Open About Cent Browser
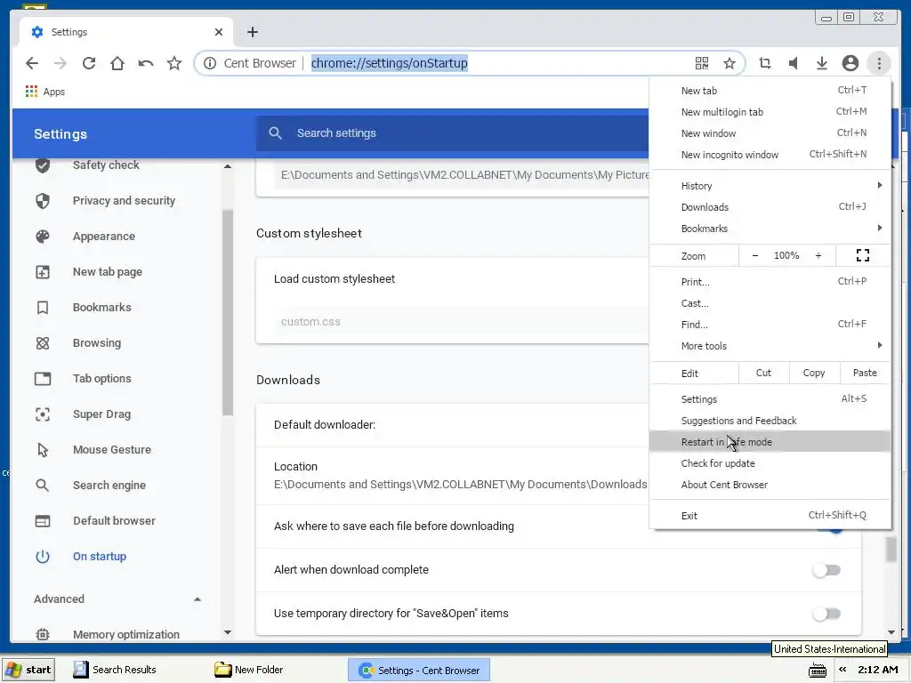Viewport: 911px width, 683px height. coord(770,485)
